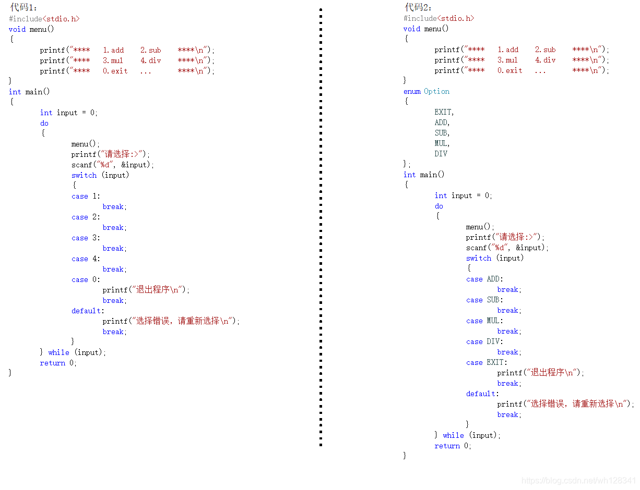Click the '选择错误，请重新选择' printf in 代码2
Screen dimensions: 640x490
pos(566,404)
